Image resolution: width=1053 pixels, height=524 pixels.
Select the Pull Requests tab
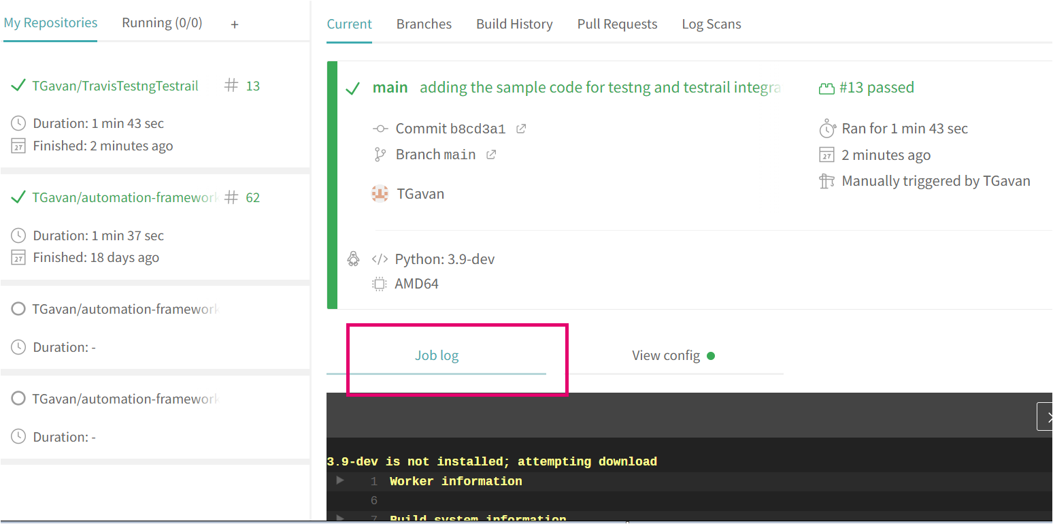pos(617,24)
